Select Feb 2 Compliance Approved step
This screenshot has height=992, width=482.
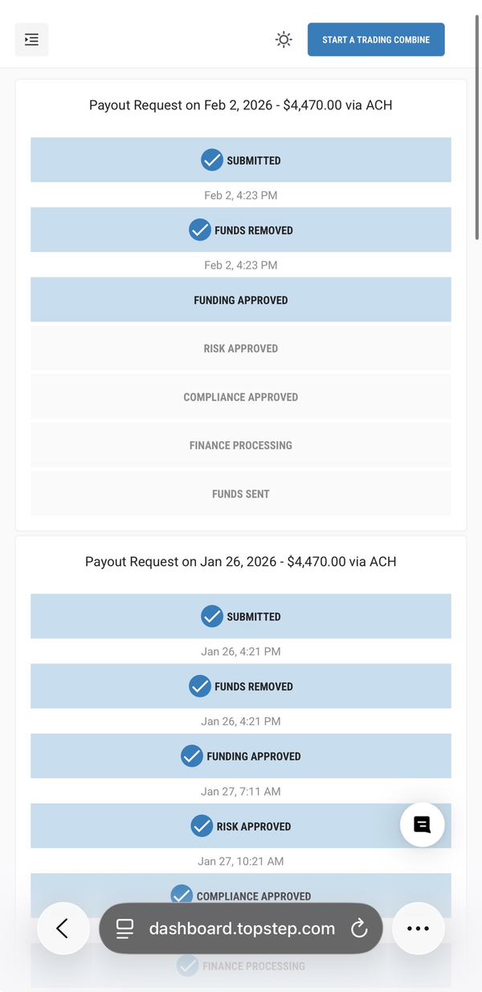240,397
